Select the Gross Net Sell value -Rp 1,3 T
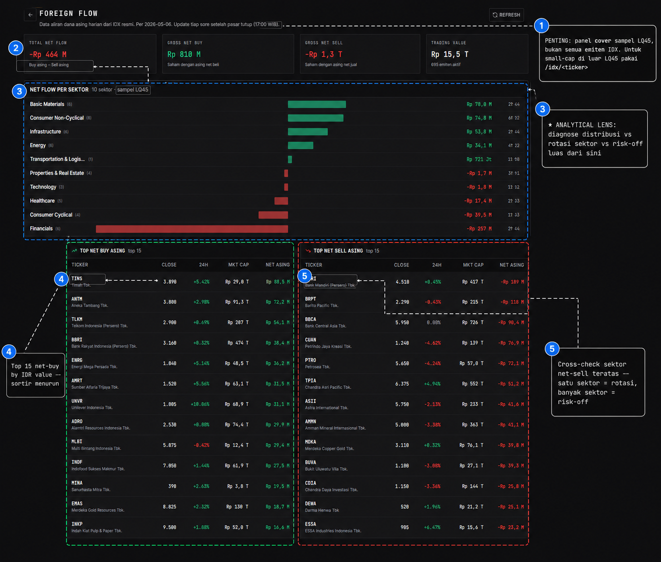661x562 pixels. tap(323, 54)
